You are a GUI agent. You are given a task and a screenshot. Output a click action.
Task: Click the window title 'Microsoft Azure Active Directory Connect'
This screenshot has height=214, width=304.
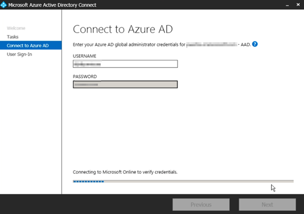click(x=52, y=5)
